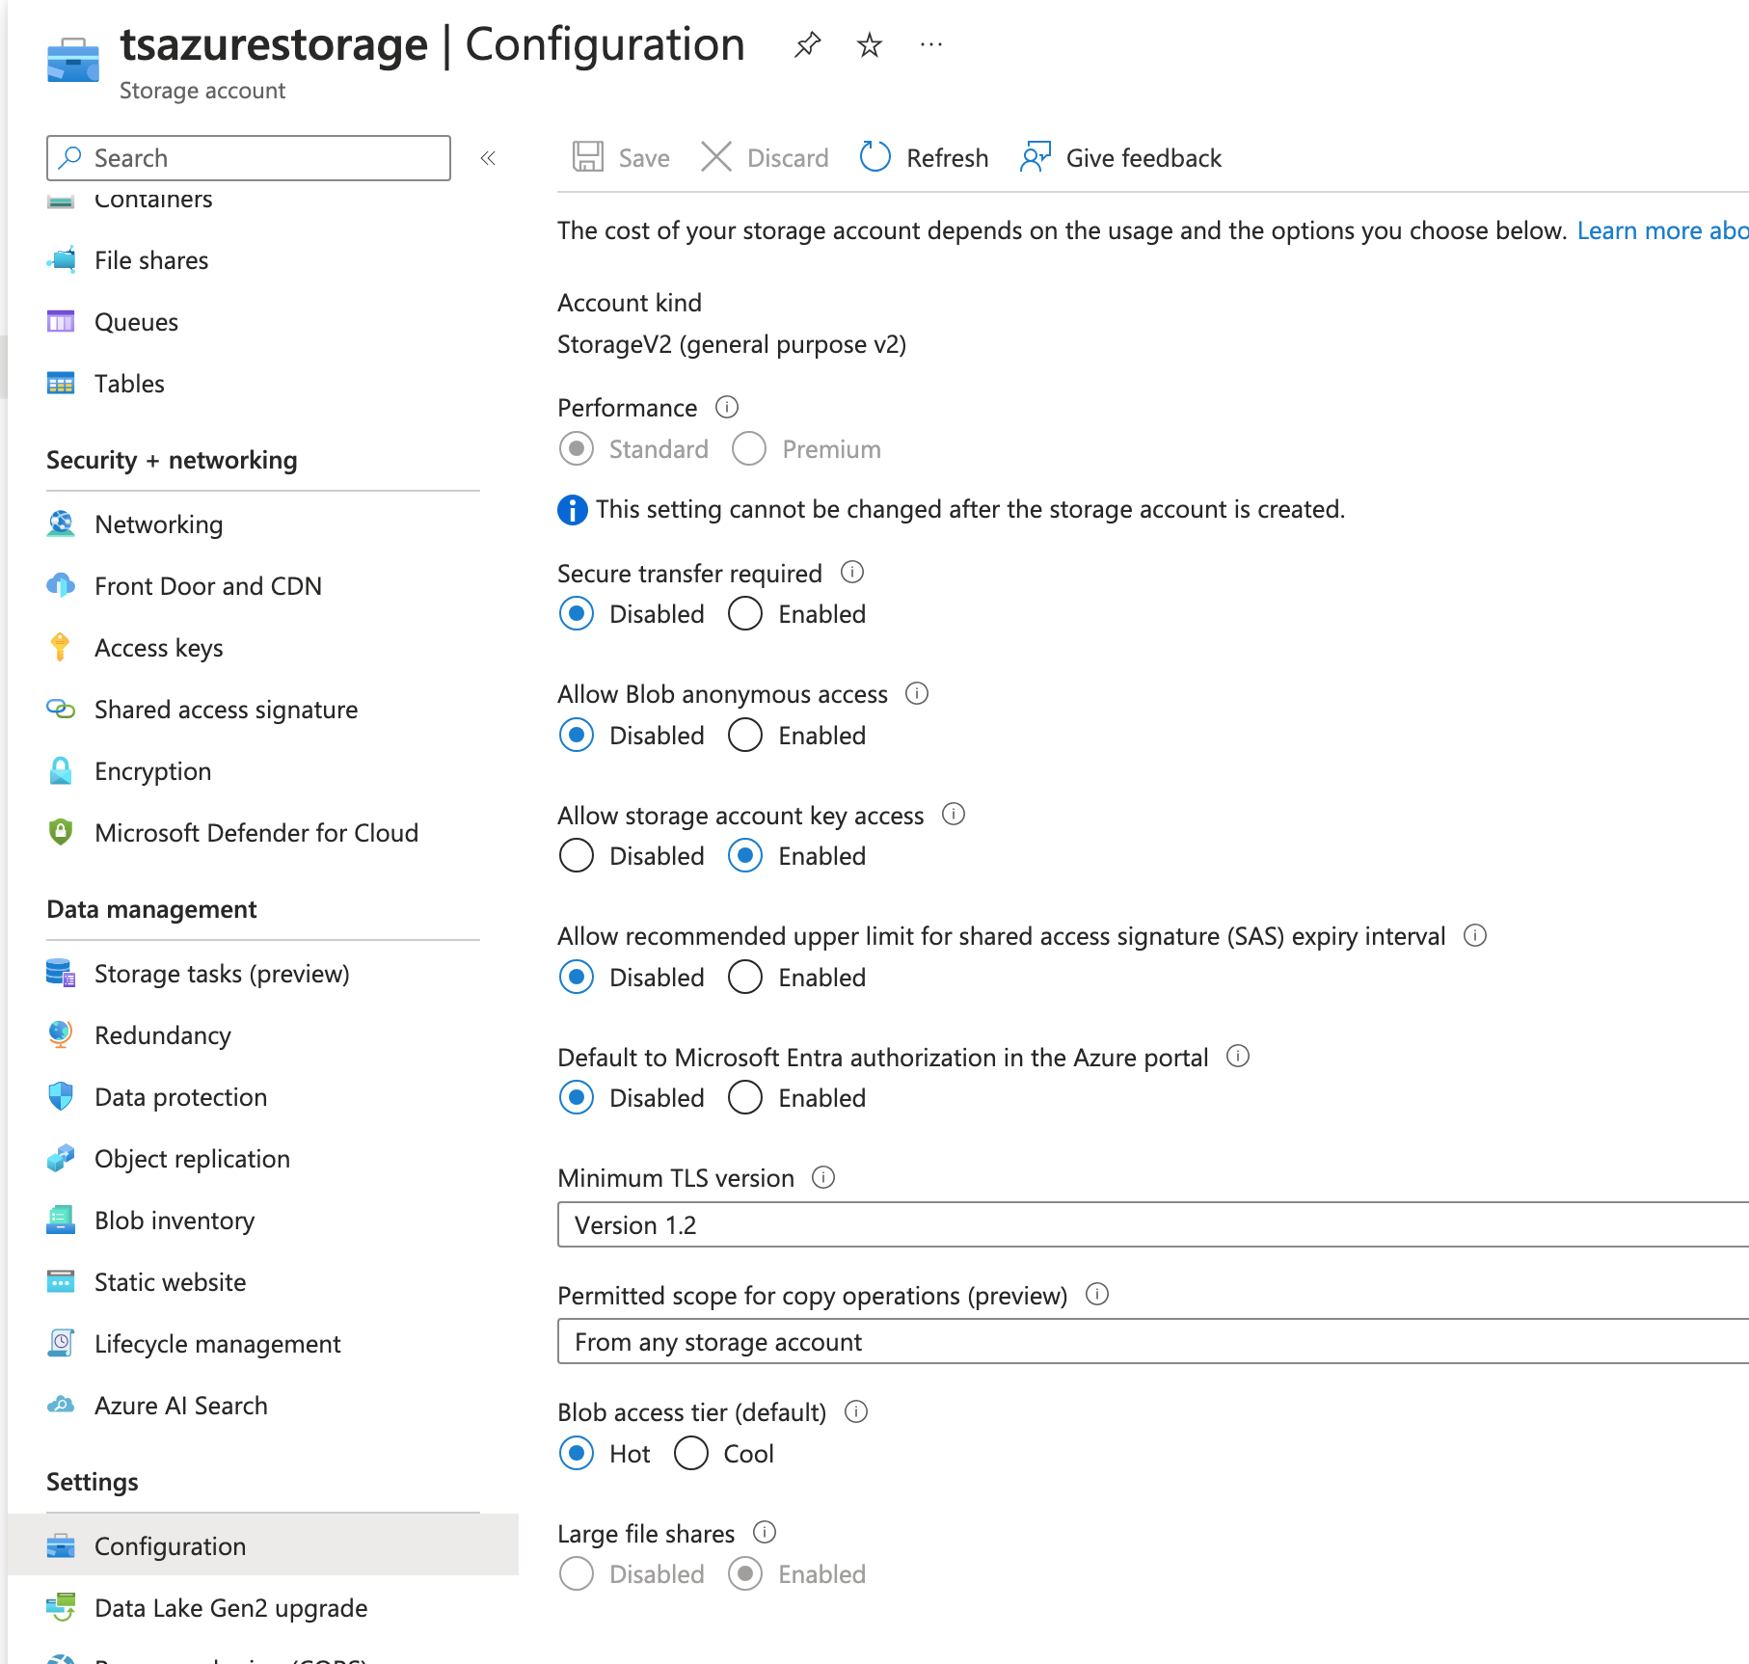1749x1664 pixels.
Task: Show info tooltip for Allow Blob anonymous access
Action: (x=917, y=693)
